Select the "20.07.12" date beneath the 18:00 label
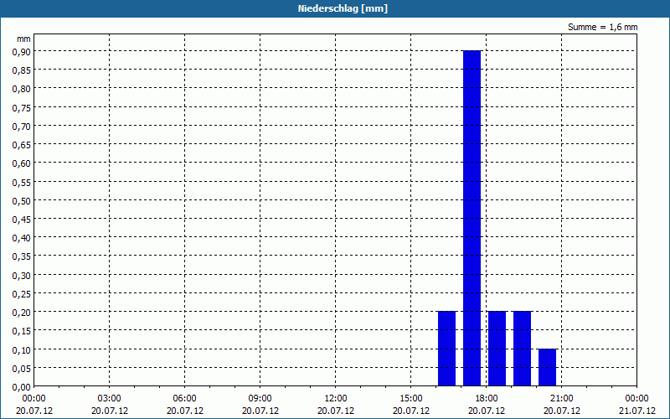The image size is (670, 419). click(x=487, y=411)
